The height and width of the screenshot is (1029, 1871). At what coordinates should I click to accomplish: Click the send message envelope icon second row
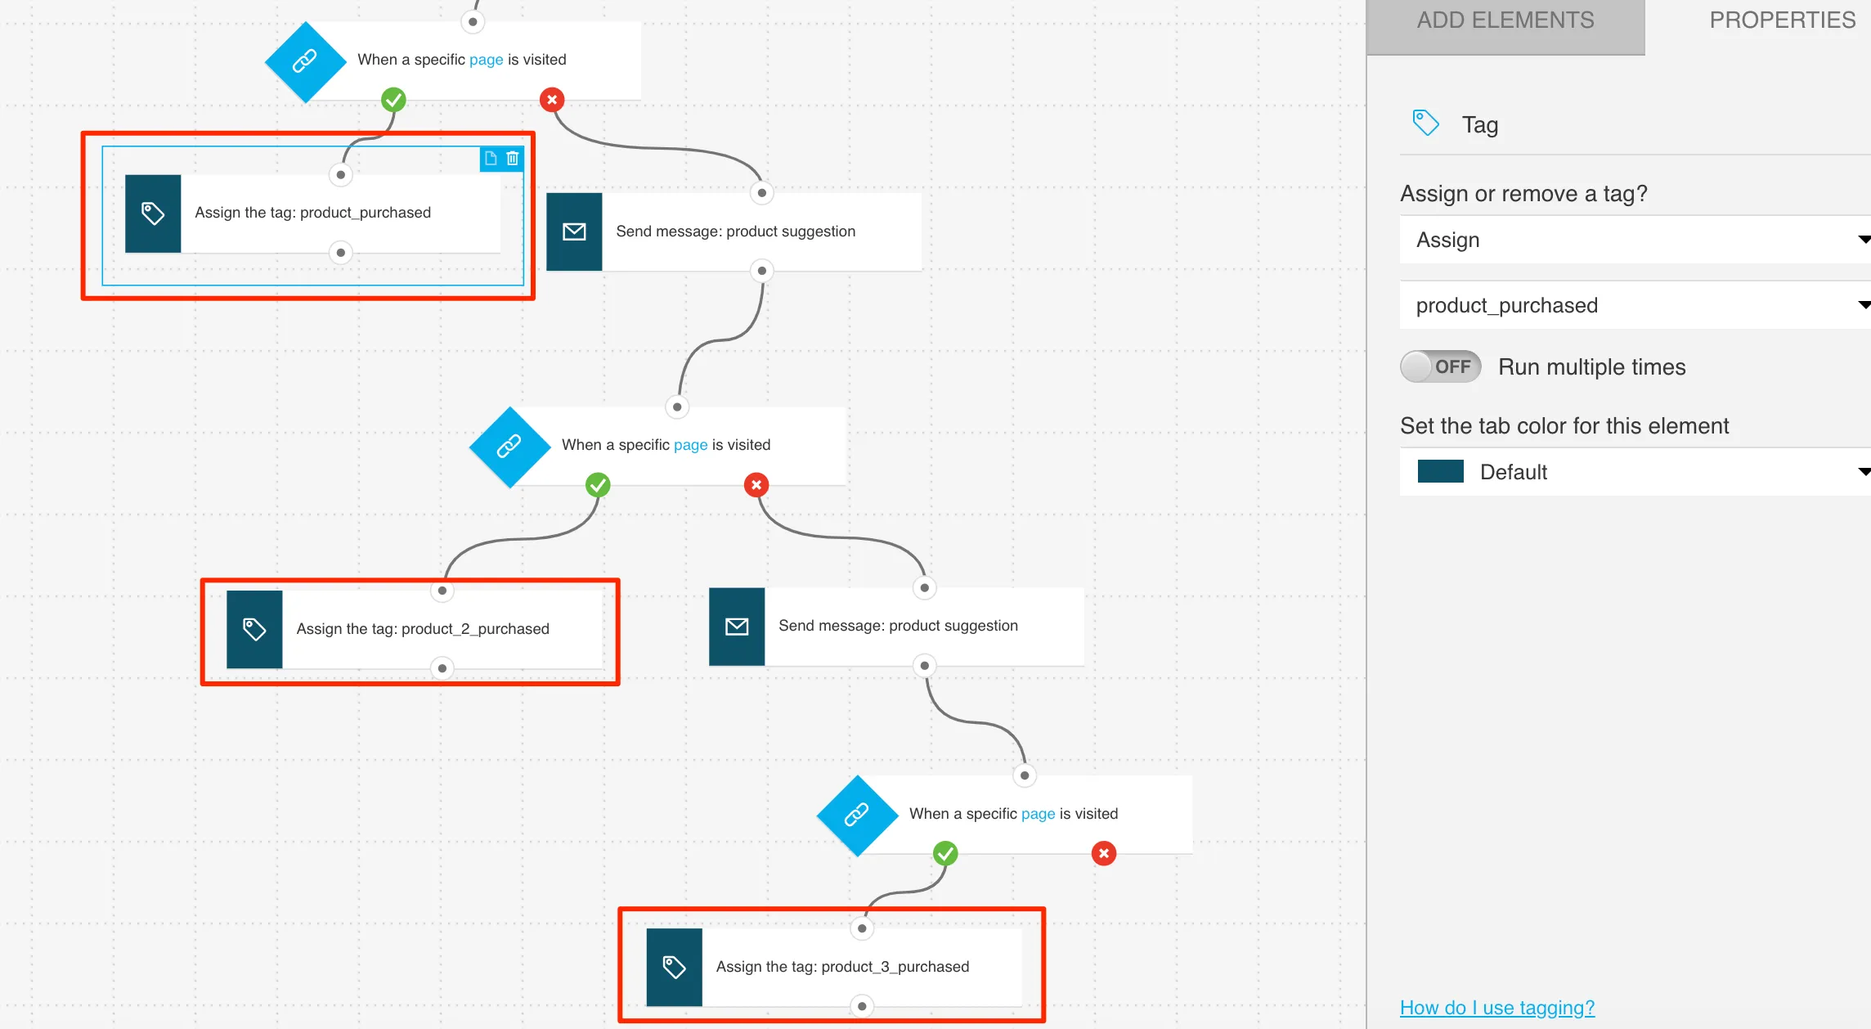[x=736, y=626]
